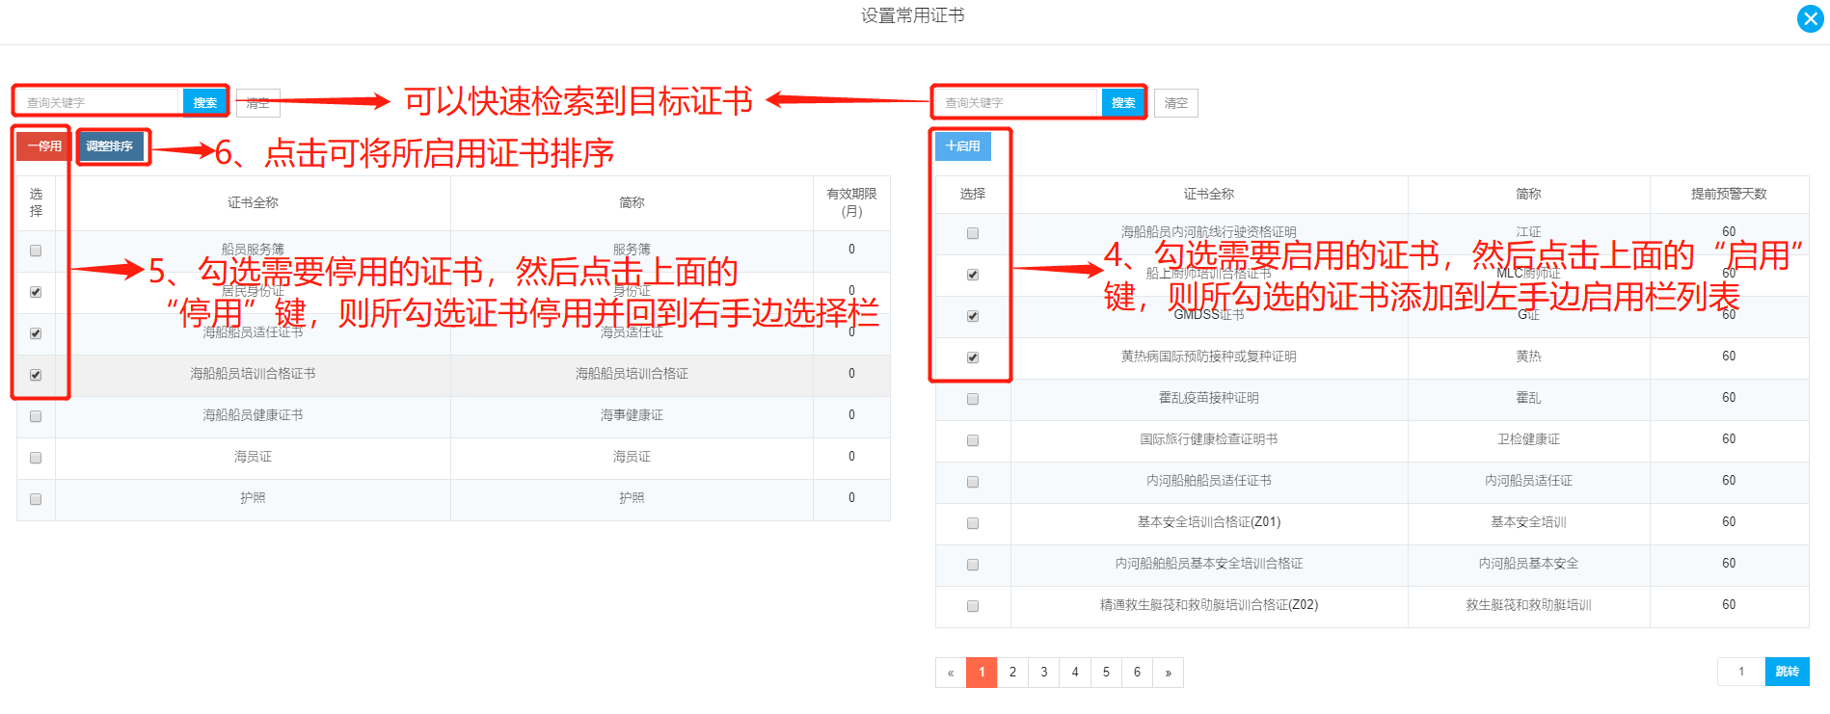Click the 跳转 button
The width and height of the screenshot is (1830, 714).
pos(1787,672)
